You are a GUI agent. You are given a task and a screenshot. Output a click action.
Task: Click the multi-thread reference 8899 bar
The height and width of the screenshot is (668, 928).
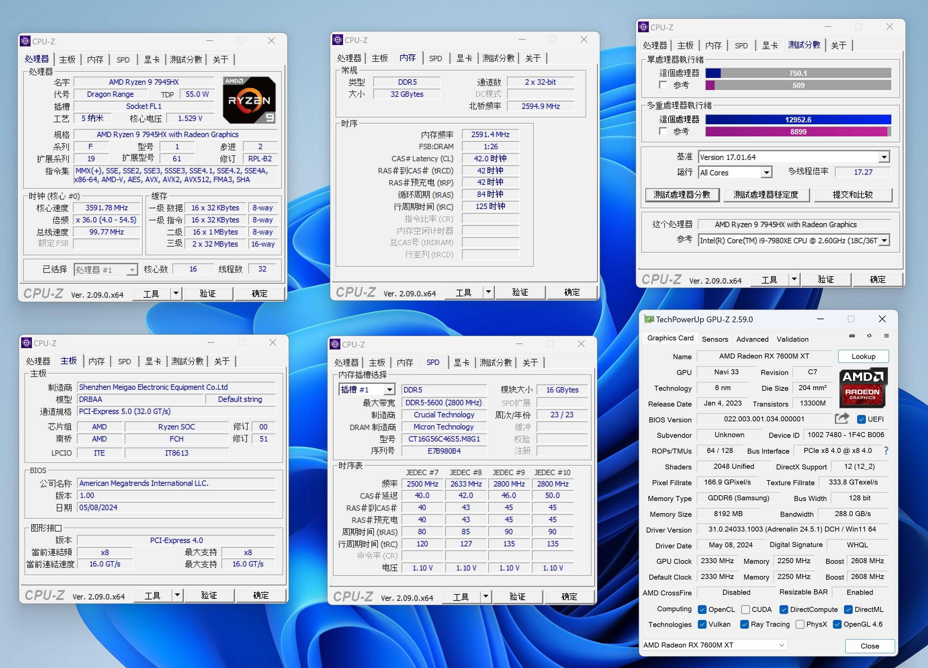[798, 131]
